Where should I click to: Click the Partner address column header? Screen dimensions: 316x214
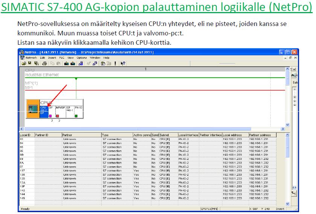pyautogui.click(x=263, y=135)
